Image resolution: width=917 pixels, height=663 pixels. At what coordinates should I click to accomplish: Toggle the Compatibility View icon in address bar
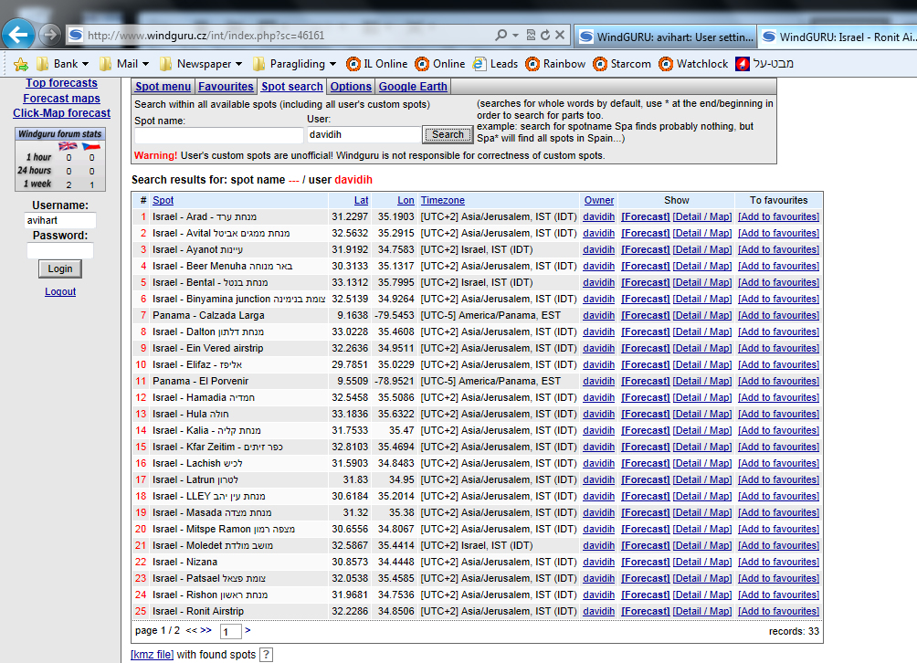[531, 35]
